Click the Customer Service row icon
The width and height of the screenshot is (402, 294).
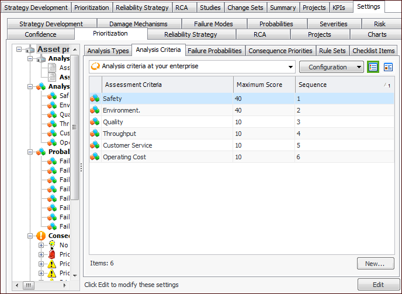[95, 145]
